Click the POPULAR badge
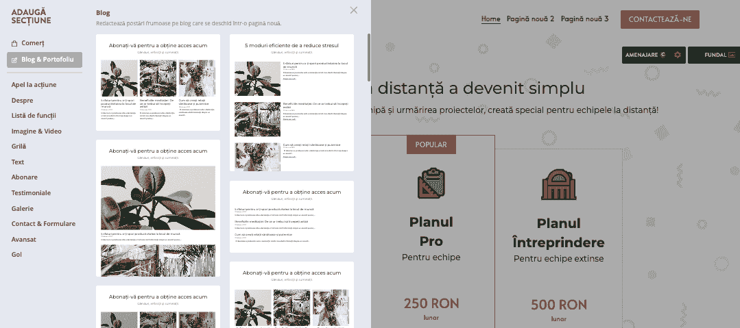 click(x=431, y=144)
